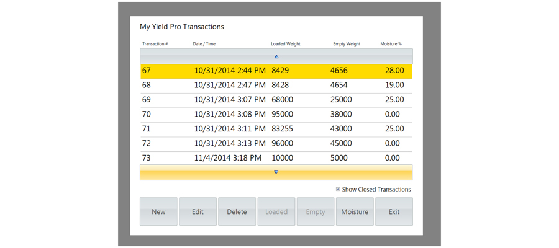559x248 pixels.
Task: Toggle Show Closed Transactions checkbox
Action: pyautogui.click(x=338, y=189)
